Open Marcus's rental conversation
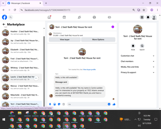 tap(22, 87)
